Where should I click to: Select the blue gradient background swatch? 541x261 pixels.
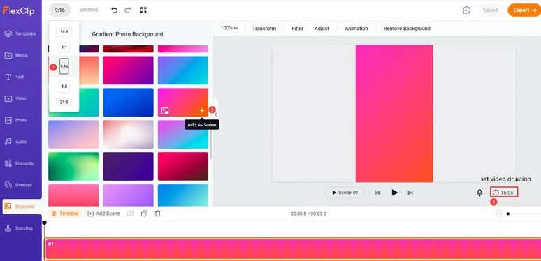128,103
